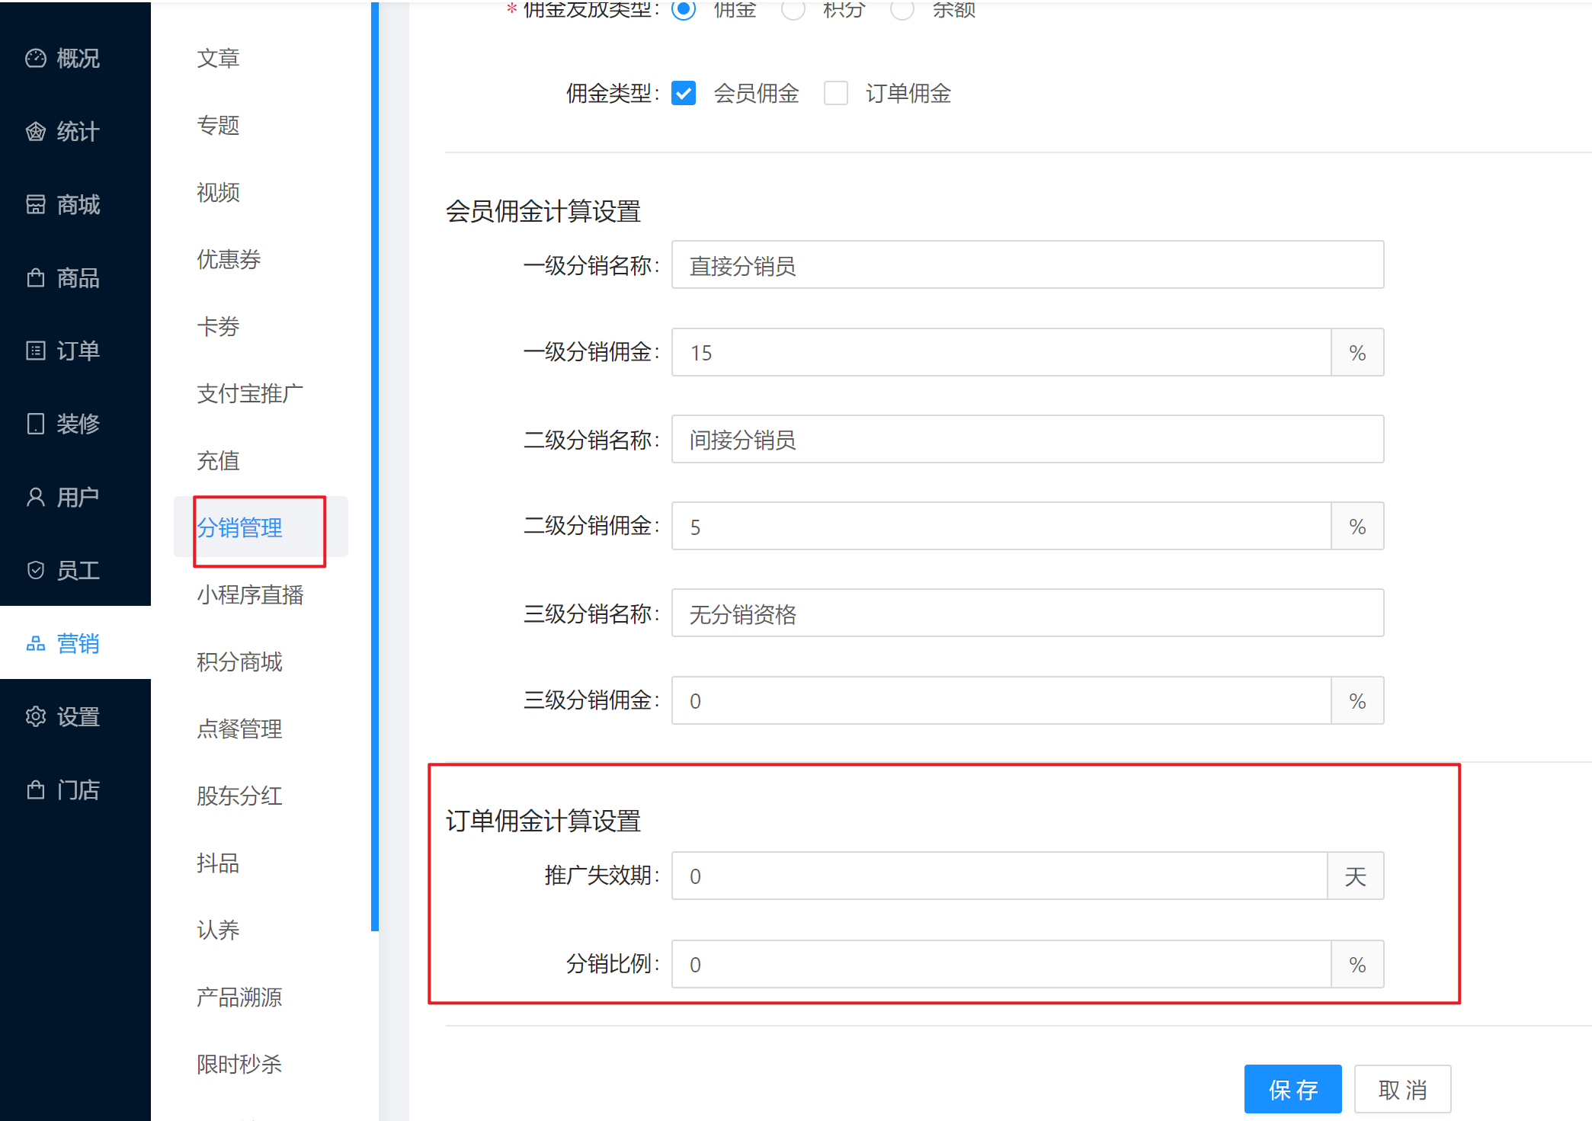Click the 商城 mall icon
Viewport: 1592px width, 1121px height.
pos(35,204)
